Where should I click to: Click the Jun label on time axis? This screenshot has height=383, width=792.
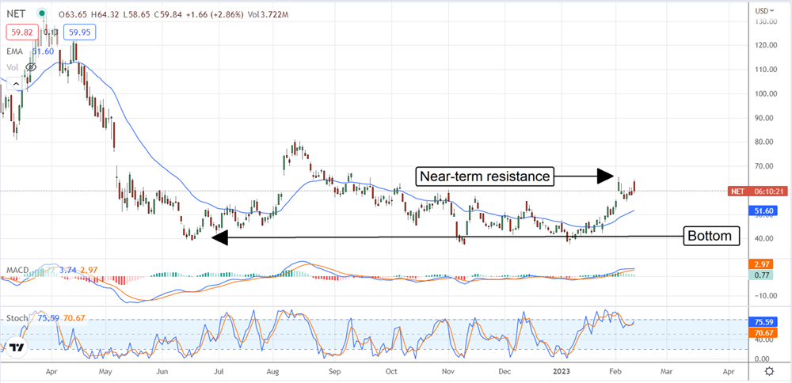[x=162, y=371]
